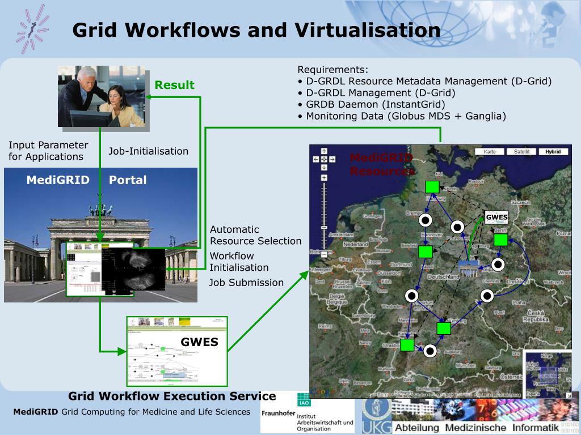
Task: Click 'Input Parameter for Applications' text
Action: coord(48,151)
